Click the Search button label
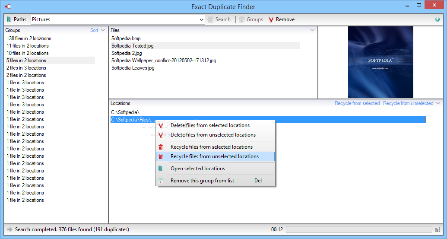 click(x=223, y=19)
